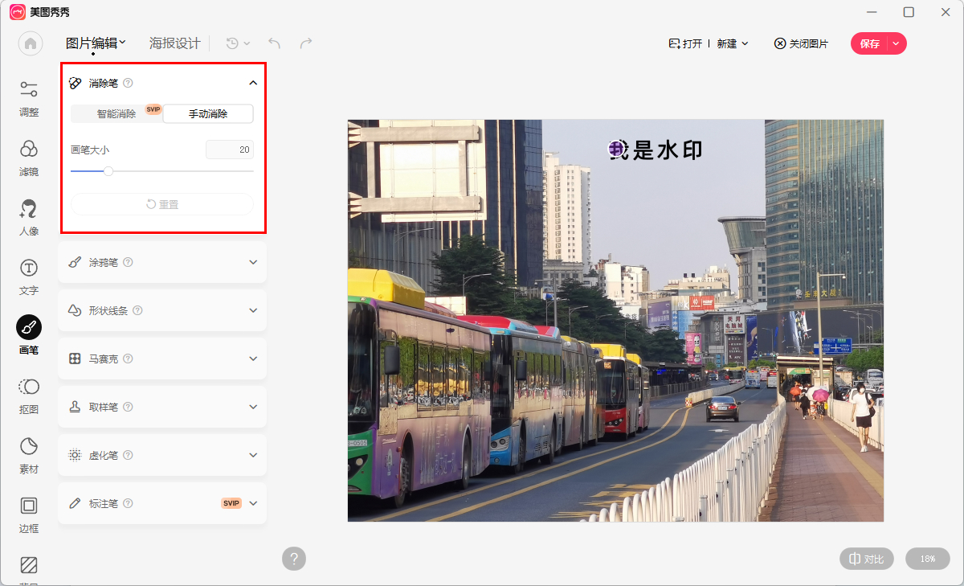Screen dimensions: 964x586
Task: Select 手动消除 manual removal mode
Action: [x=208, y=113]
